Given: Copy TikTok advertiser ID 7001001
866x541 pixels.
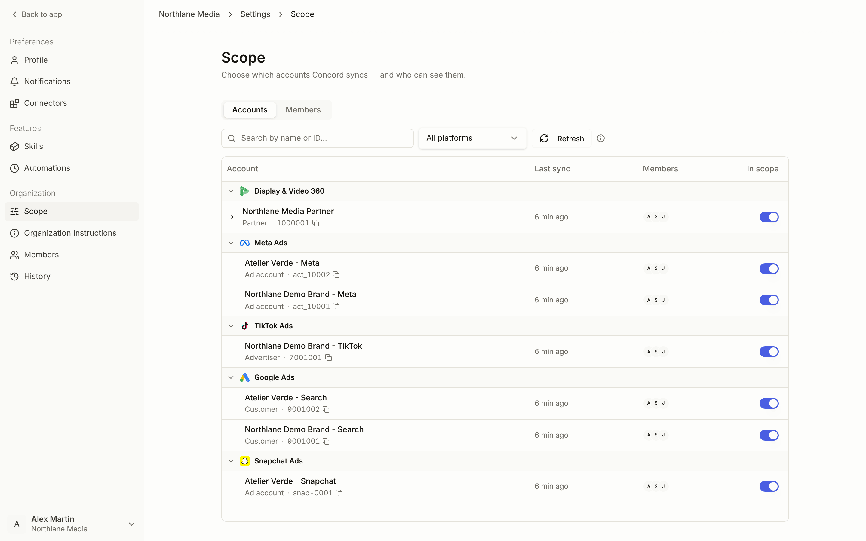Looking at the screenshot, I should 328,358.
